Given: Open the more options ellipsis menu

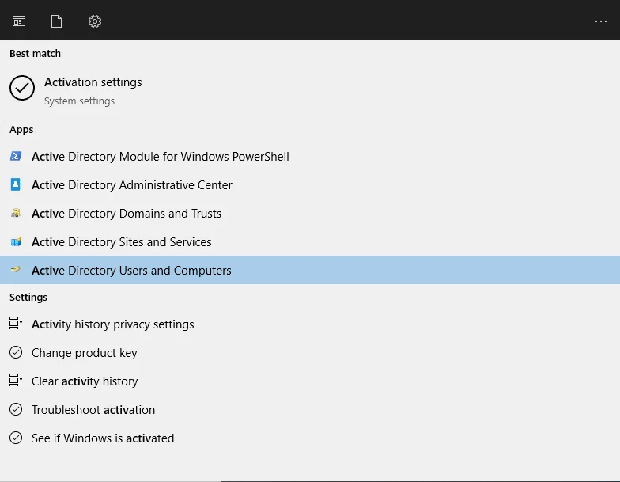Looking at the screenshot, I should point(601,21).
